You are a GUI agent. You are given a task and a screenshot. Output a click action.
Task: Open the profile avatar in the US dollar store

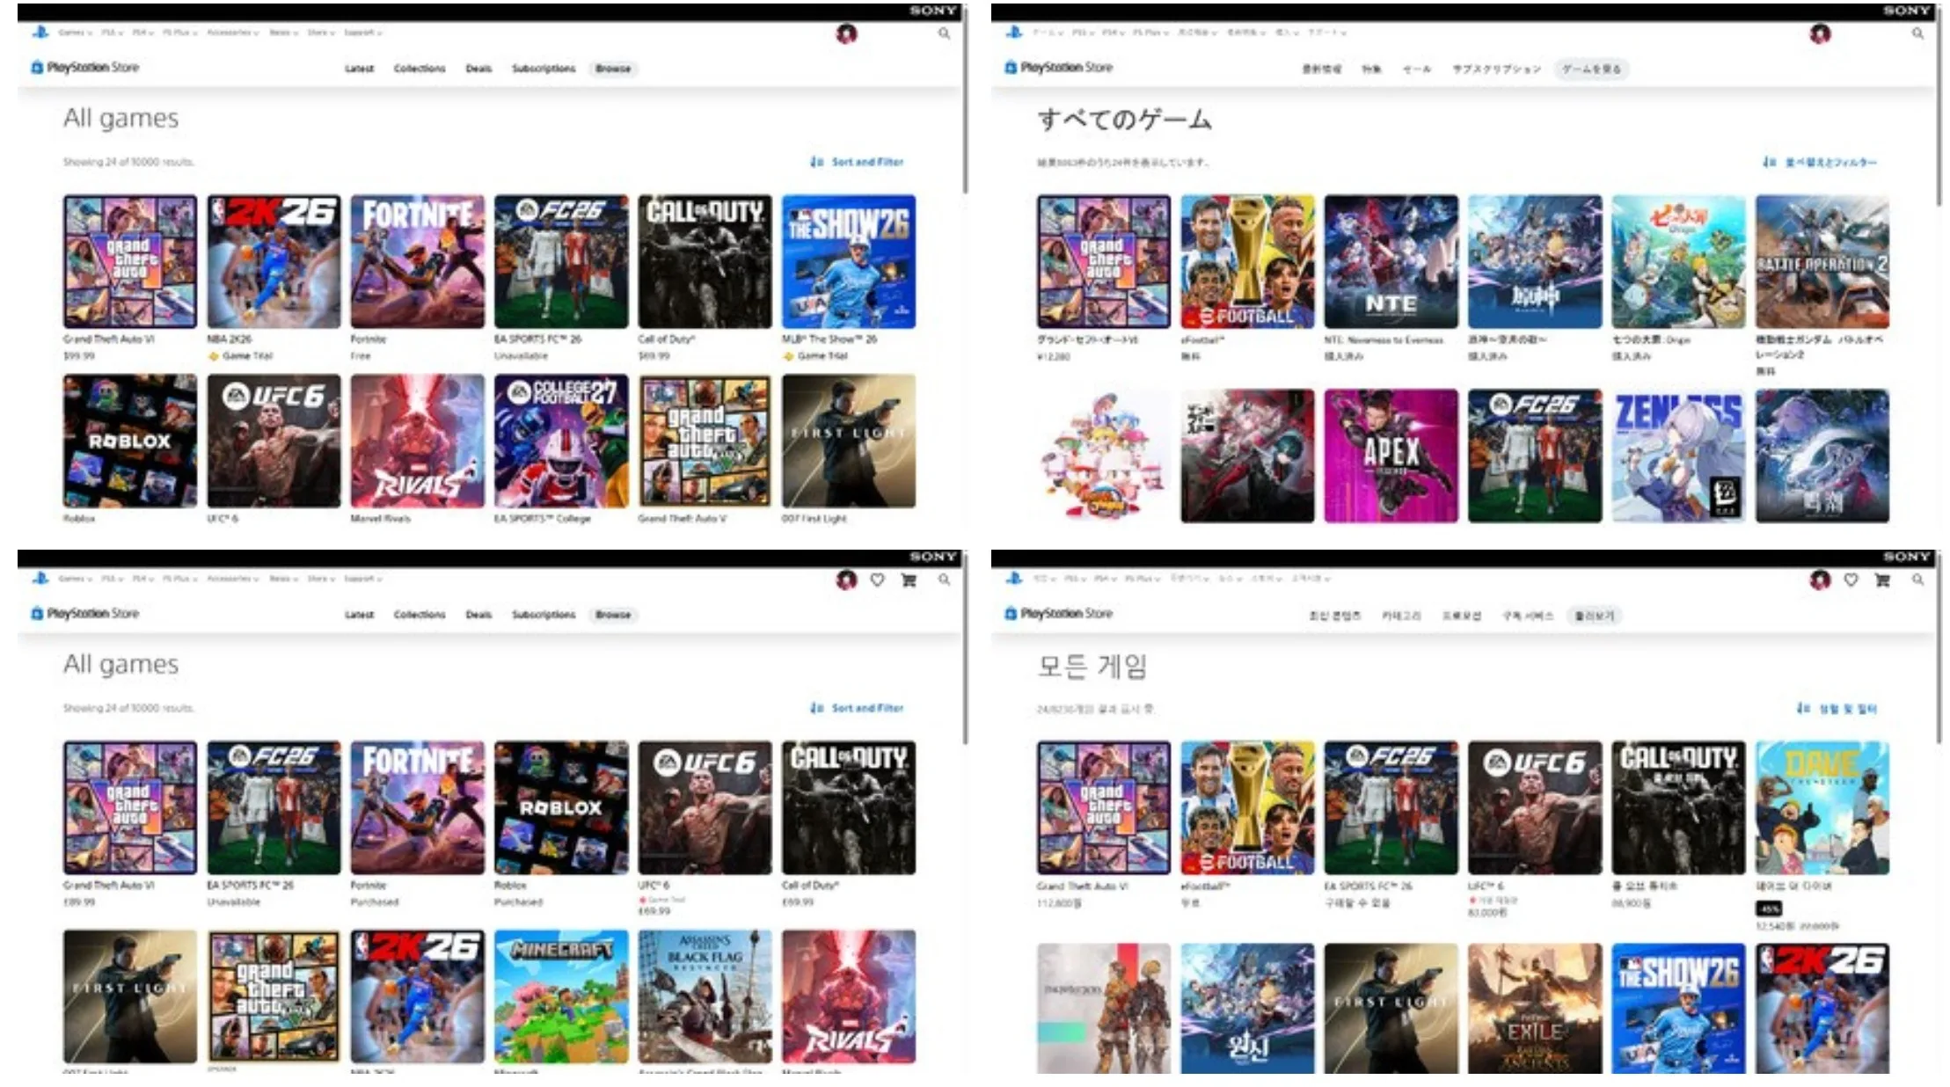tap(846, 33)
